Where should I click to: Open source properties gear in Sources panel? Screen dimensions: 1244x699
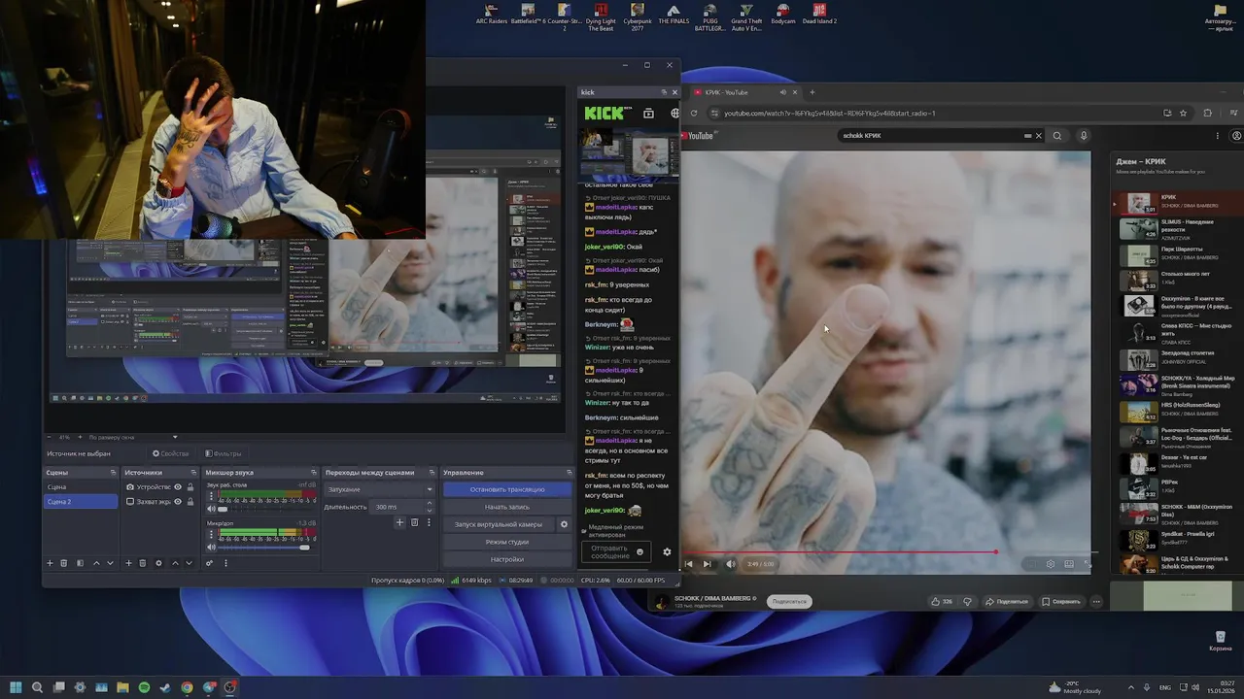click(x=158, y=563)
